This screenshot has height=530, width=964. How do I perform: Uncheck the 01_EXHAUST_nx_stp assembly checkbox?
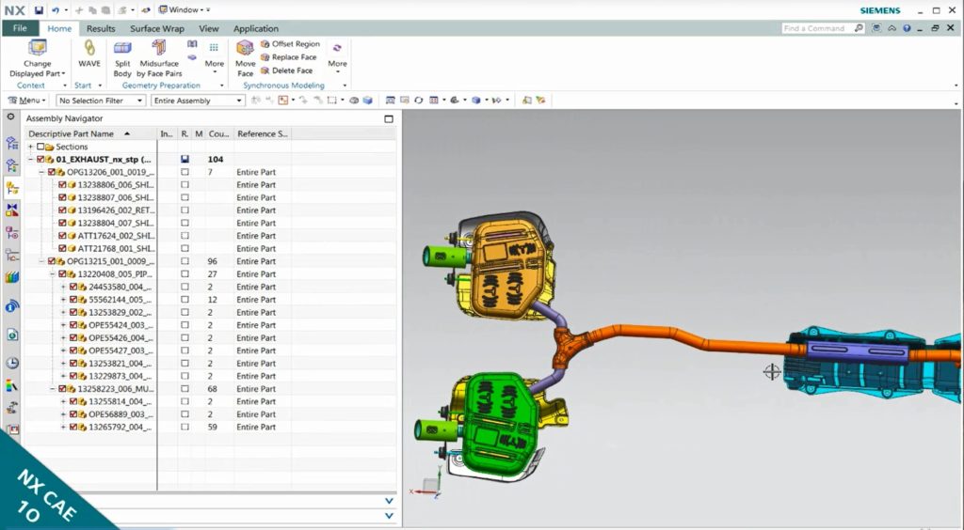pyautogui.click(x=41, y=160)
